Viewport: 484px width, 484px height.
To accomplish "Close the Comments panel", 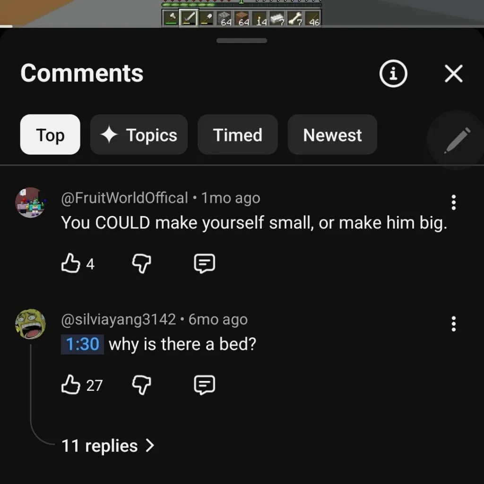I will [454, 74].
